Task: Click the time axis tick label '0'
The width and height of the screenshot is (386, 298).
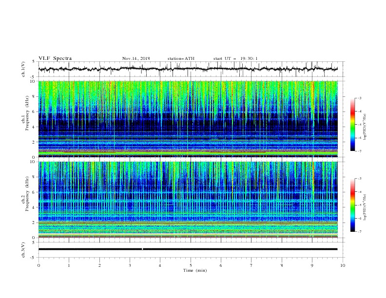Action: 39,265
